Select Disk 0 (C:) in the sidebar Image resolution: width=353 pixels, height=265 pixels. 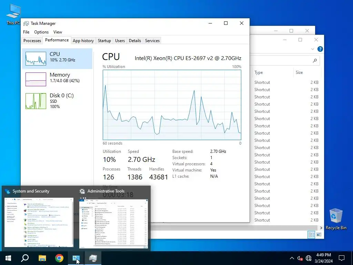click(57, 101)
